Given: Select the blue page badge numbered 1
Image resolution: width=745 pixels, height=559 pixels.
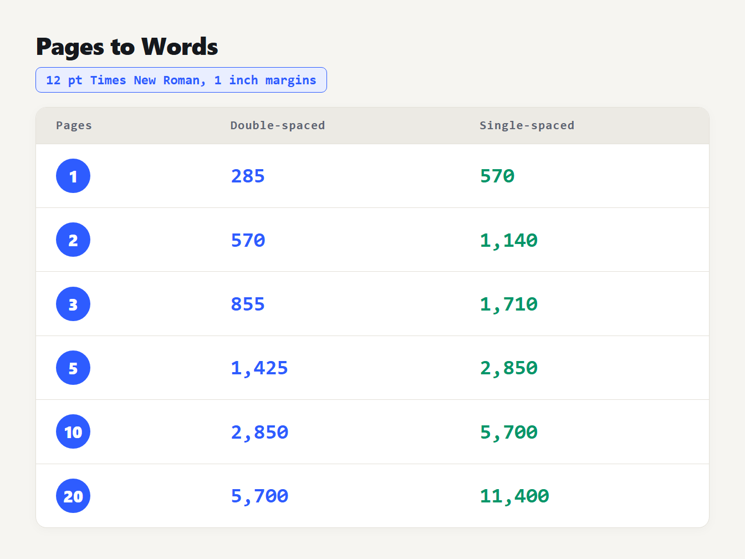Looking at the screenshot, I should [x=73, y=176].
